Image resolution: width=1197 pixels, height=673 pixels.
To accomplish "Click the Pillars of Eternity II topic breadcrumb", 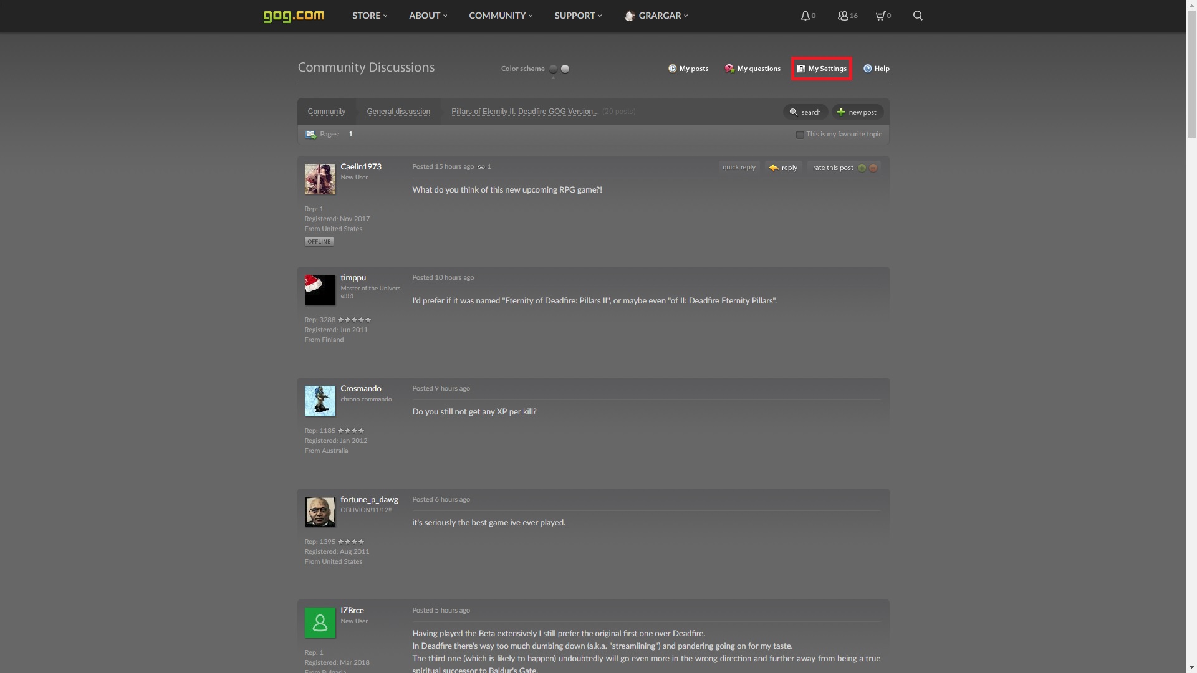I will click(x=525, y=112).
